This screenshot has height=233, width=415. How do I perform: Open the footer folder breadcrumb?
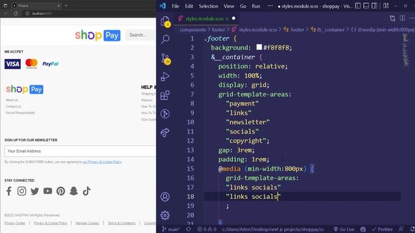(x=218, y=30)
